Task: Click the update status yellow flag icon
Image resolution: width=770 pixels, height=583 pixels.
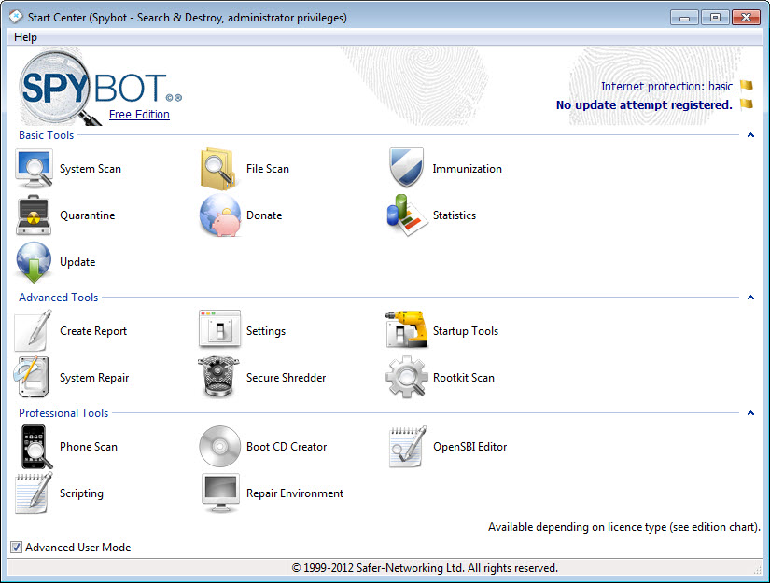Action: (x=747, y=104)
